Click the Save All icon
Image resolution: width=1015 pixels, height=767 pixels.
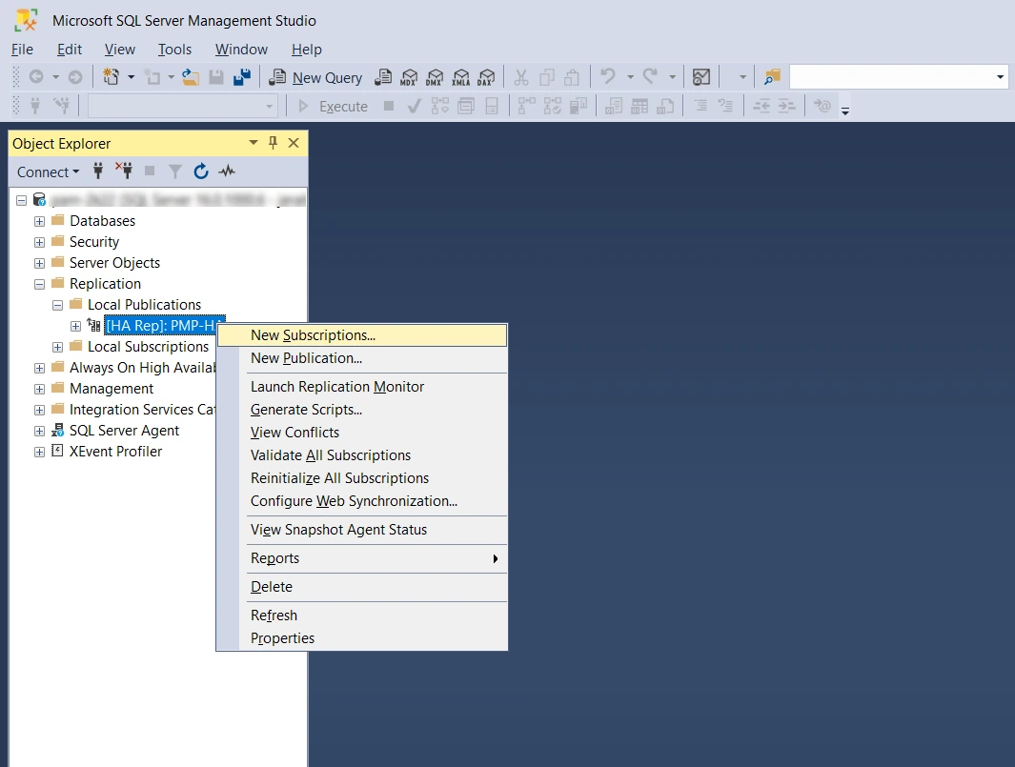click(242, 77)
